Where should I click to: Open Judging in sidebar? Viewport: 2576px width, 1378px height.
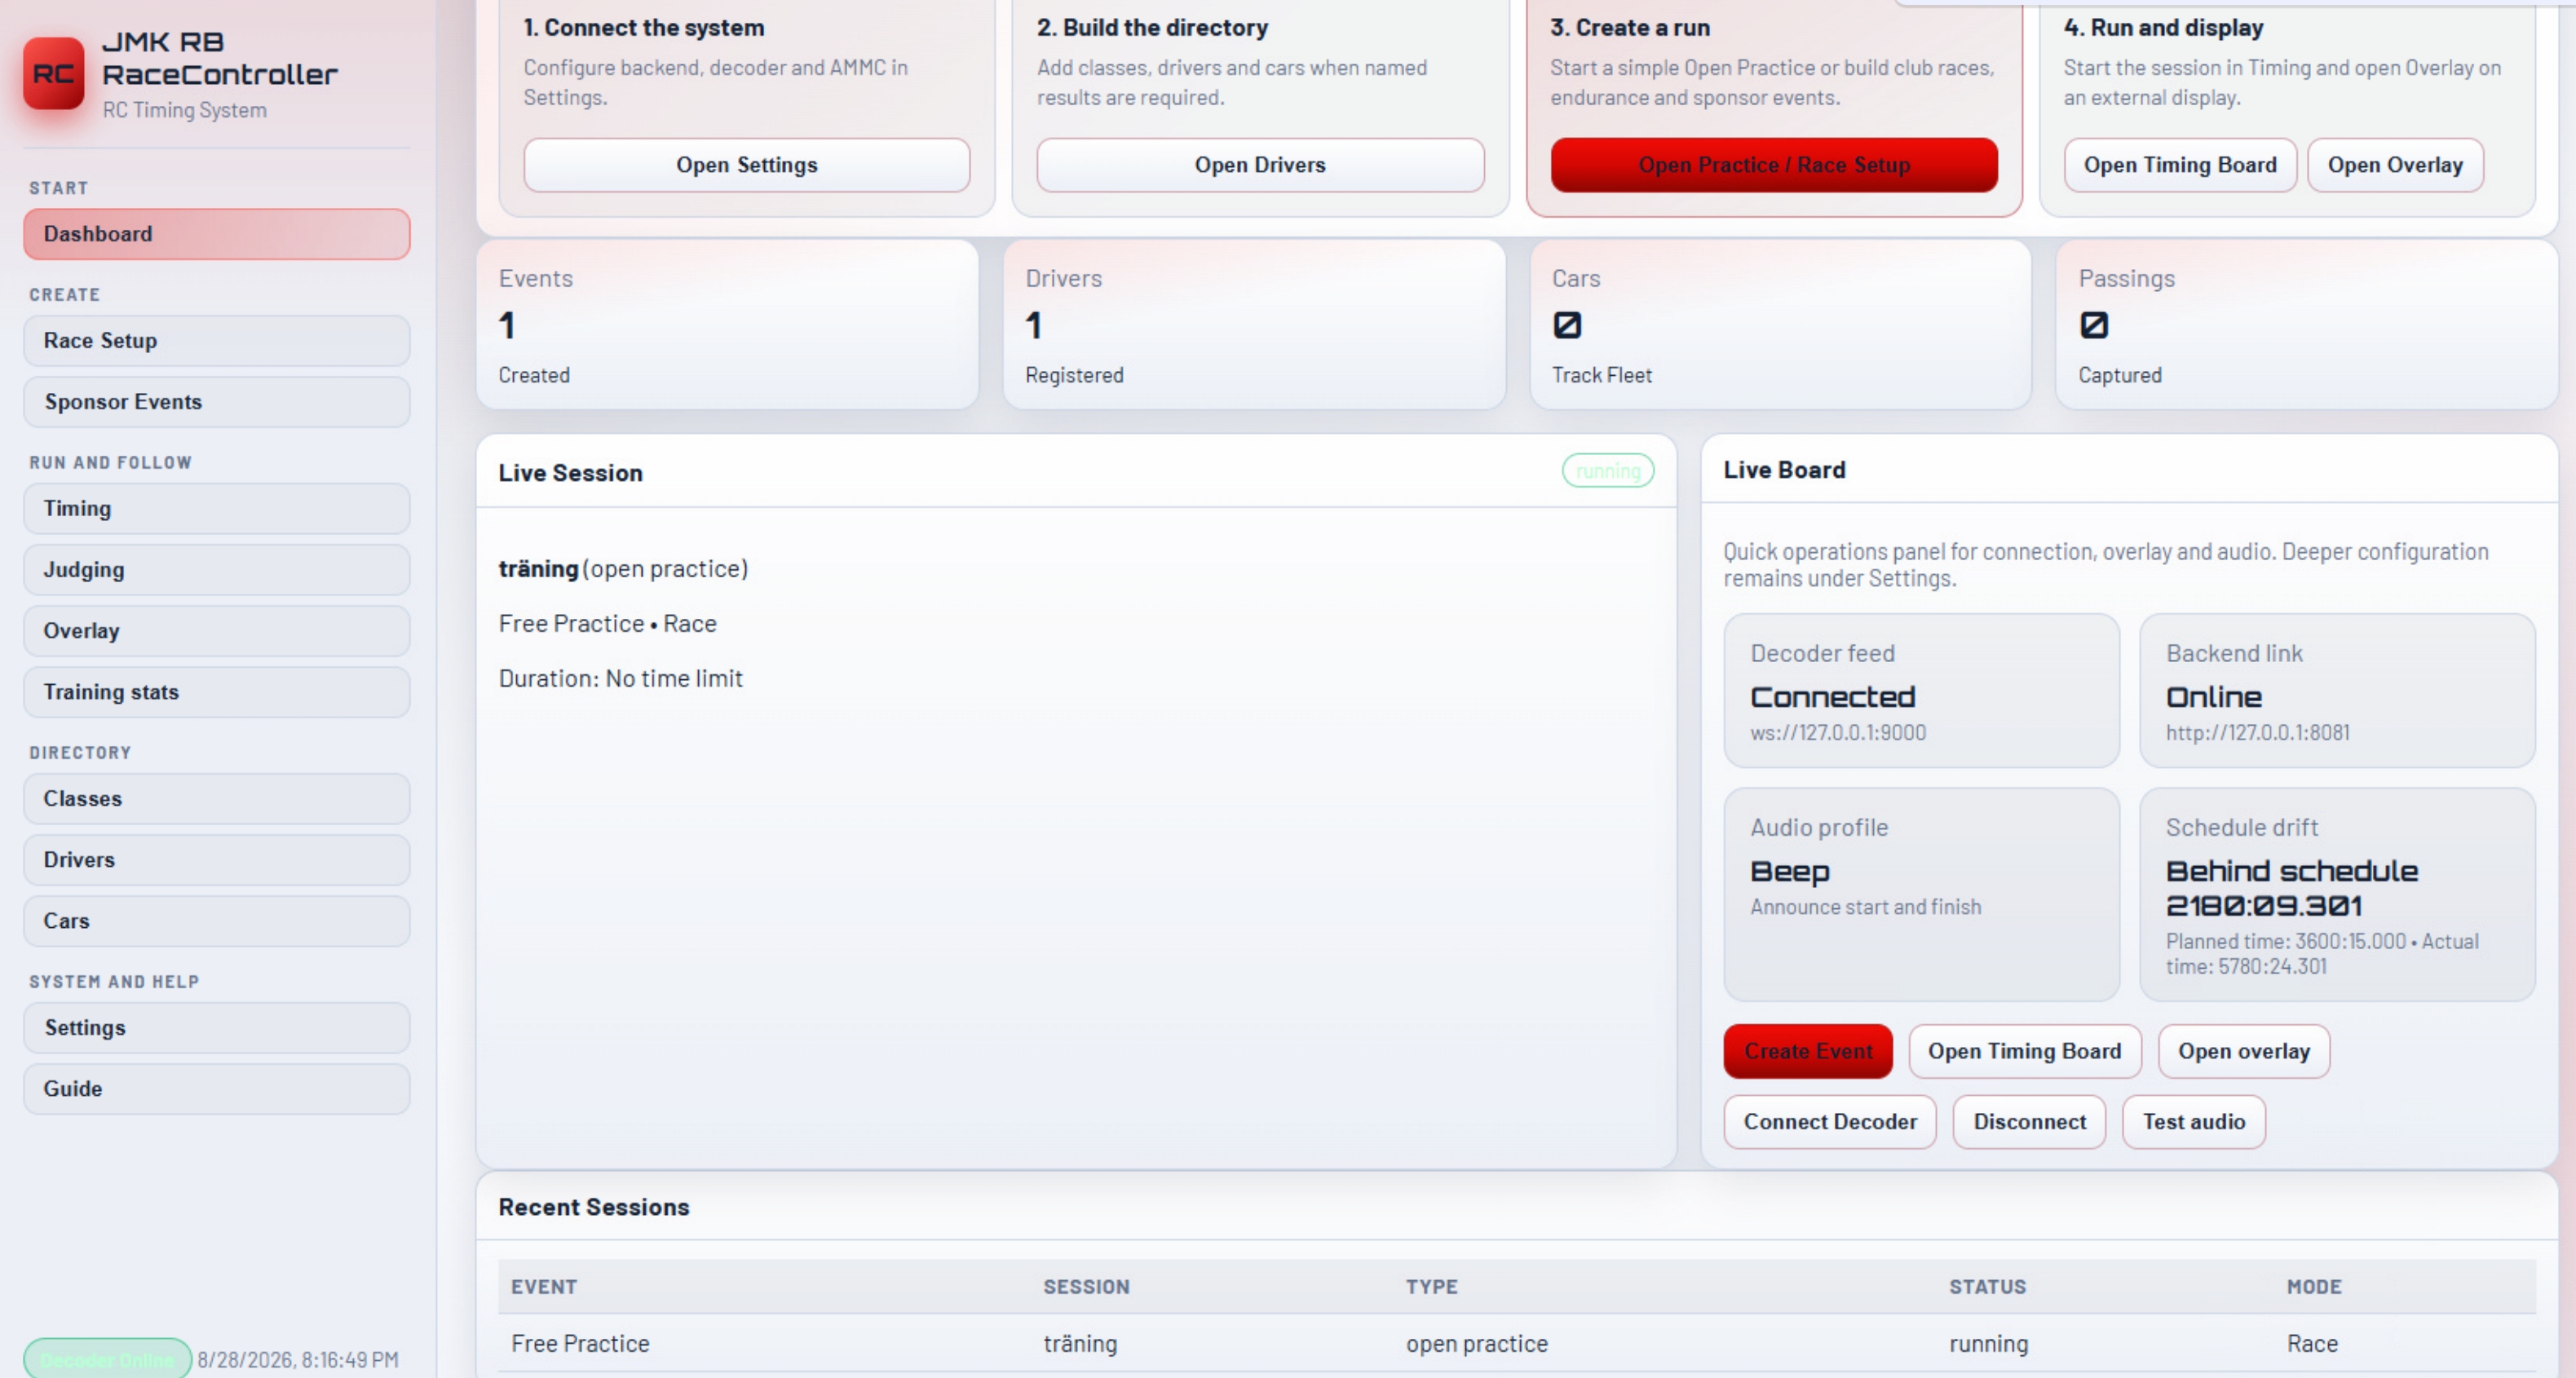point(216,570)
